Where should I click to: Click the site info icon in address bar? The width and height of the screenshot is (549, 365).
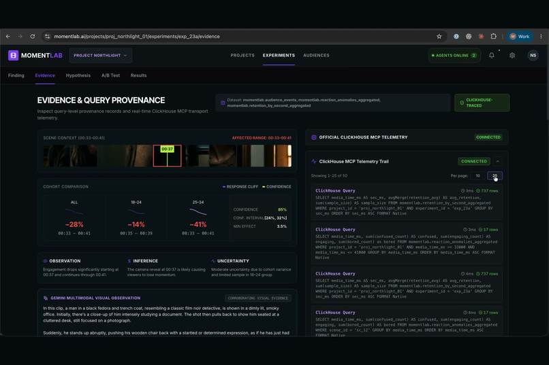click(x=47, y=36)
